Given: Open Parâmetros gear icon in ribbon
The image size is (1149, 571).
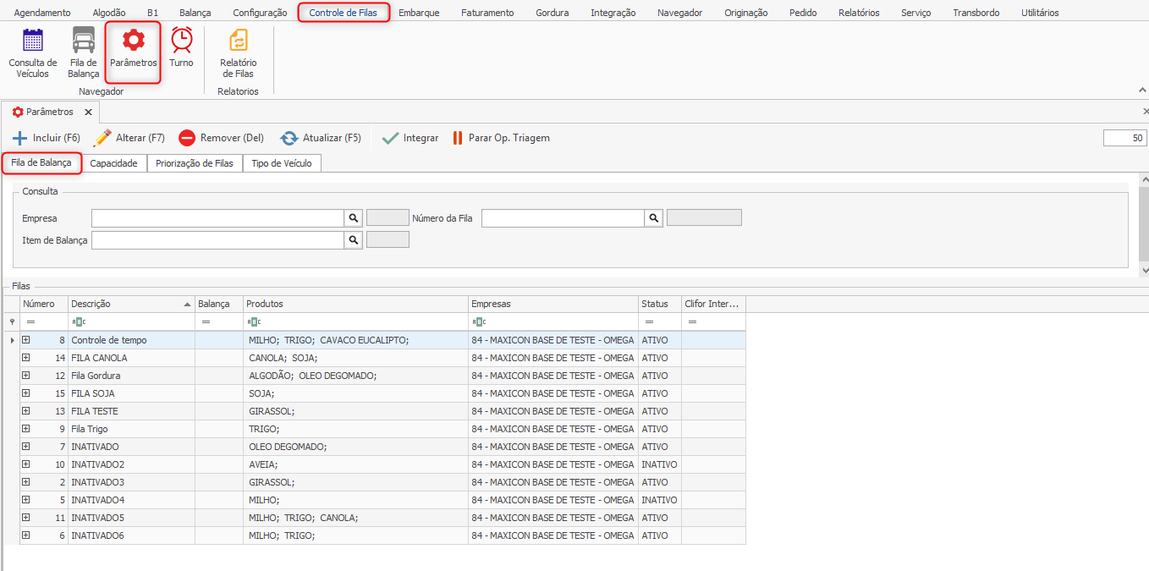Looking at the screenshot, I should point(134,41).
